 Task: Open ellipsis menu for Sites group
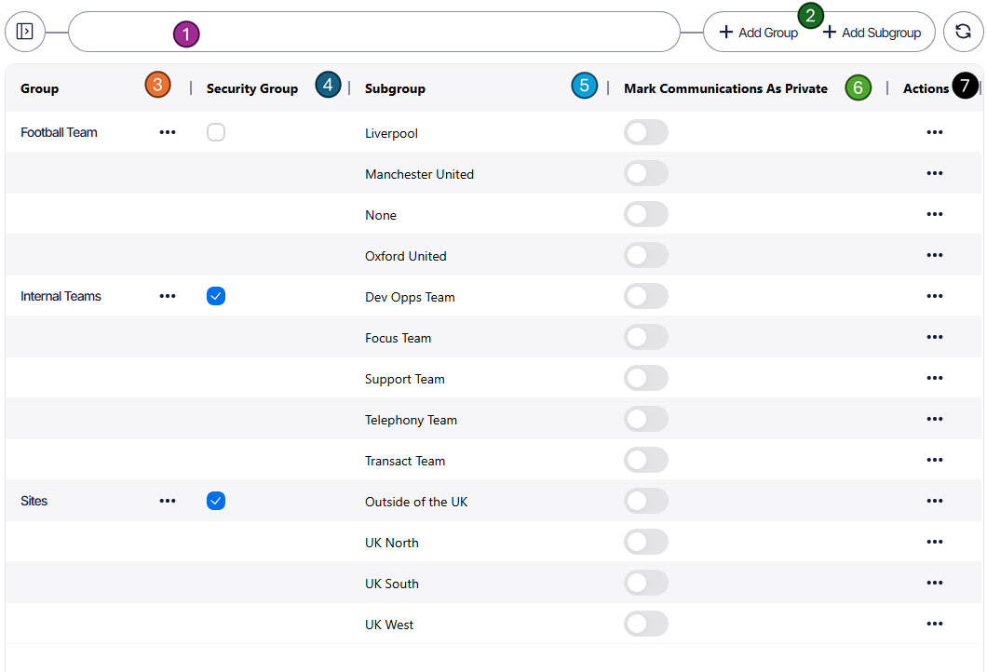coord(168,502)
